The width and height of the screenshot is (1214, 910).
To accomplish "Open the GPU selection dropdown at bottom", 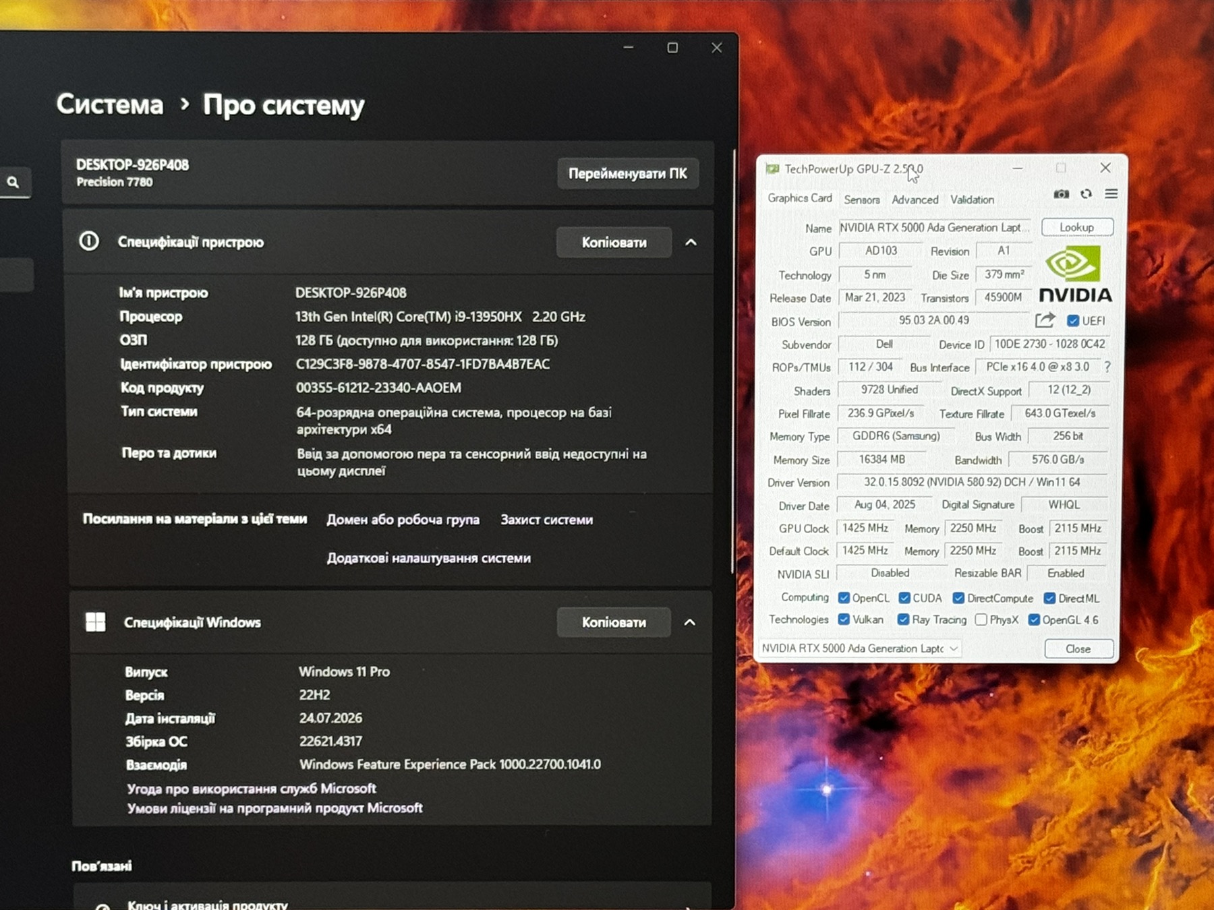I will coord(860,648).
